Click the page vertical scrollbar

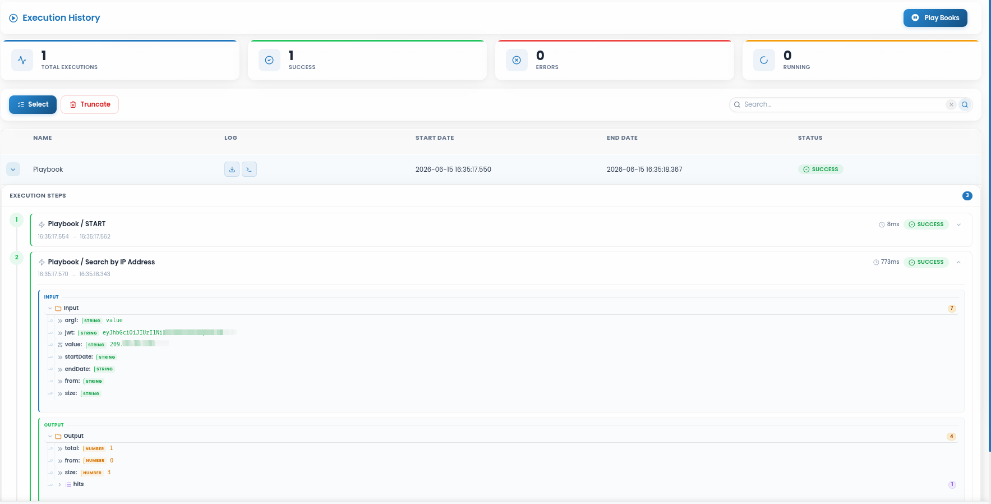pos(989,224)
